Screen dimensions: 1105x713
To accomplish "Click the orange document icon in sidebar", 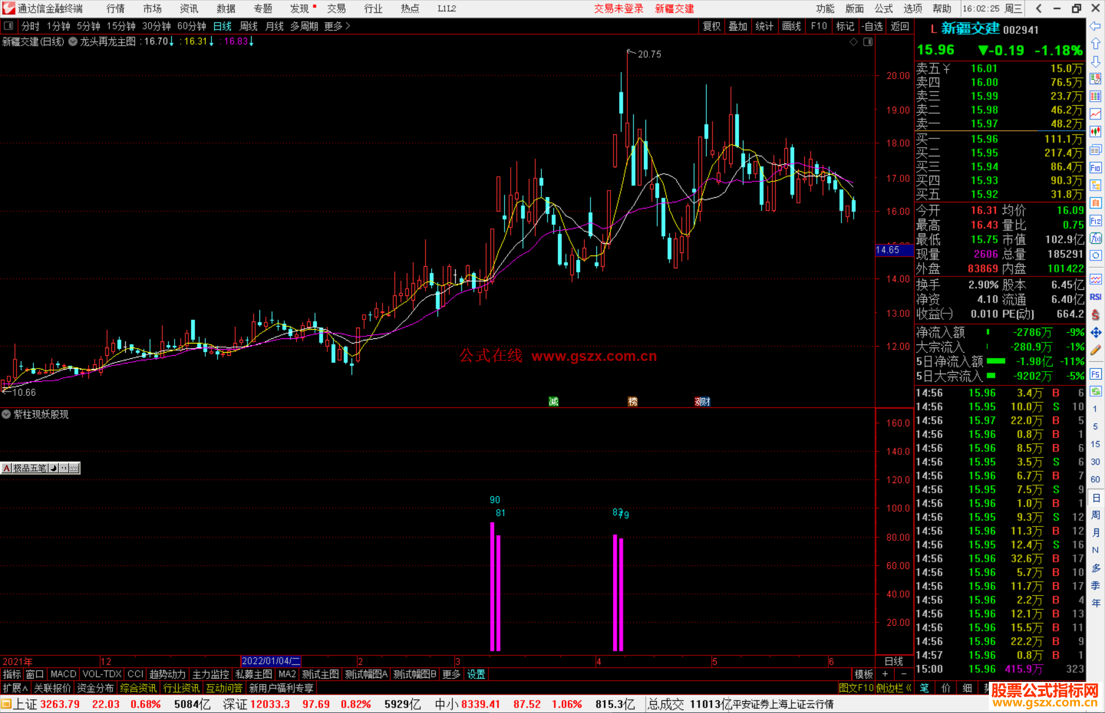I will click(x=1095, y=203).
